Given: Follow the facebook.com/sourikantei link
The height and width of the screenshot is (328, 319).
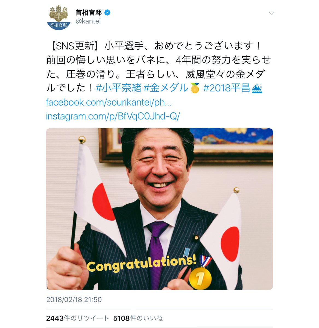Looking at the screenshot, I should (x=109, y=102).
